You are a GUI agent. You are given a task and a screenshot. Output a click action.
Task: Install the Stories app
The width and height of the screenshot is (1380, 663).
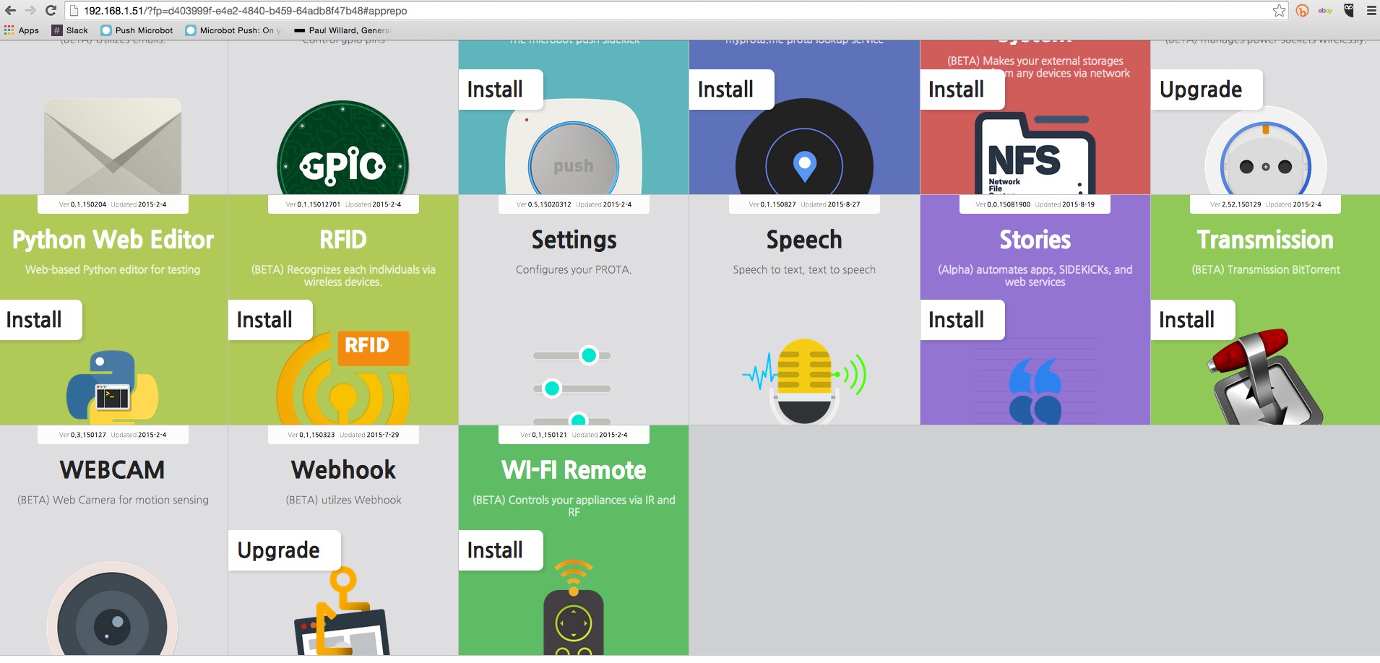click(x=962, y=320)
